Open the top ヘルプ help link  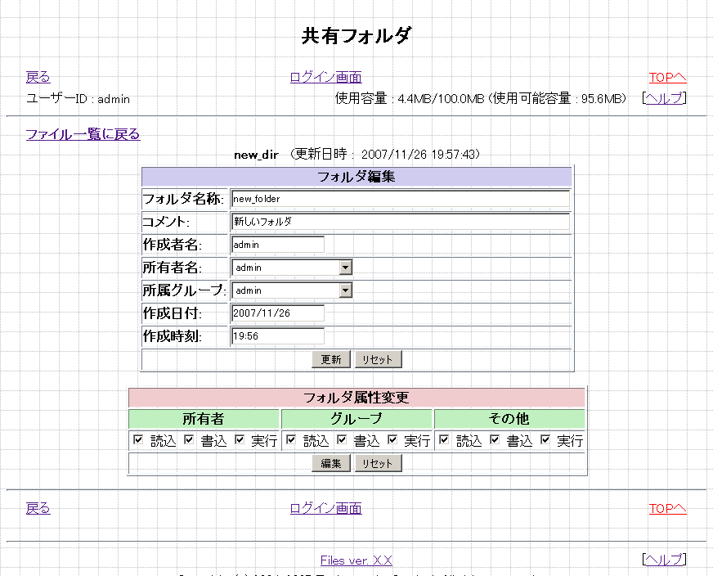(664, 99)
